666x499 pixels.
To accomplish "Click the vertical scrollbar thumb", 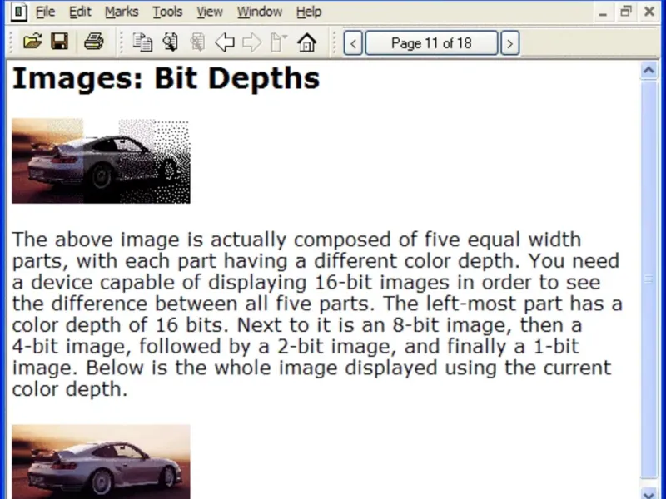I will 649,279.
